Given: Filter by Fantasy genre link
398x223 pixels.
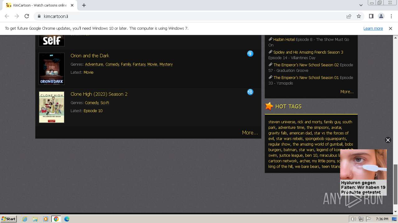Looking at the screenshot, I should point(139,64).
